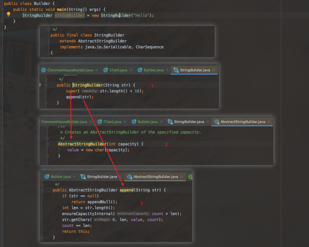Close Builder.java tab in the five-tab row
This screenshot has height=247, width=309.
[161, 122]
